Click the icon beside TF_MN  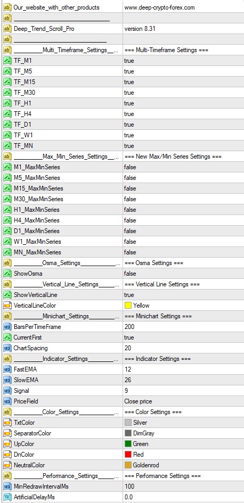pos(7,146)
